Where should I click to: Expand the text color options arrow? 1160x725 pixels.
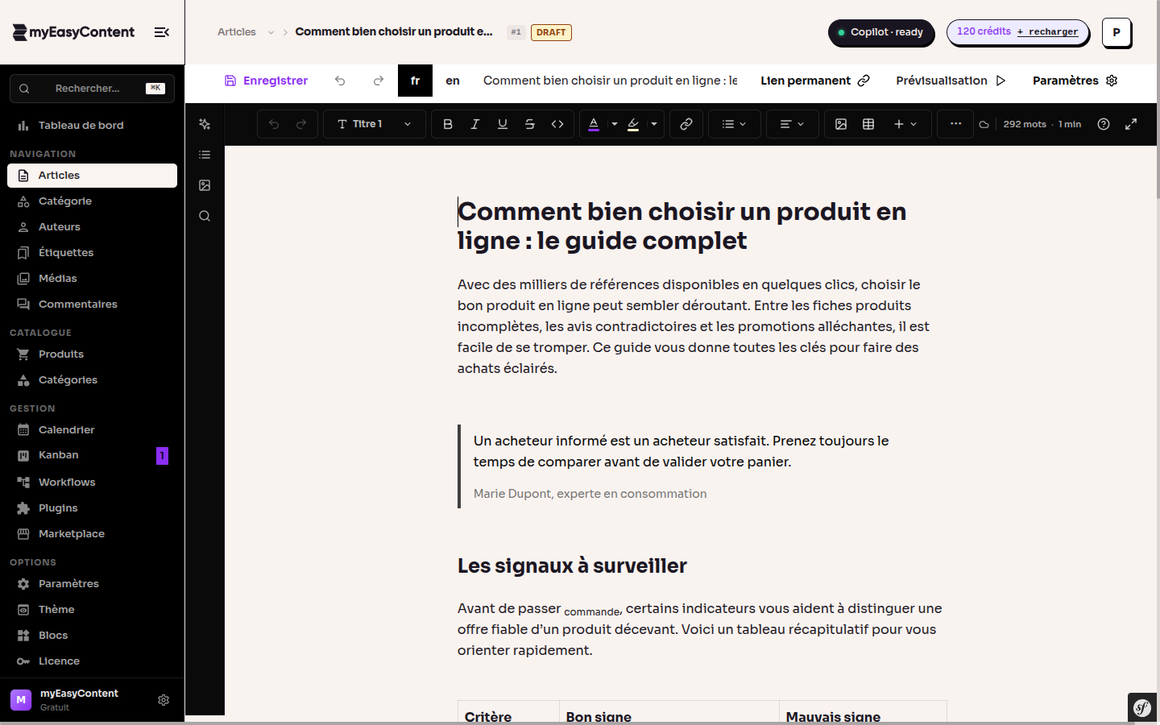615,124
